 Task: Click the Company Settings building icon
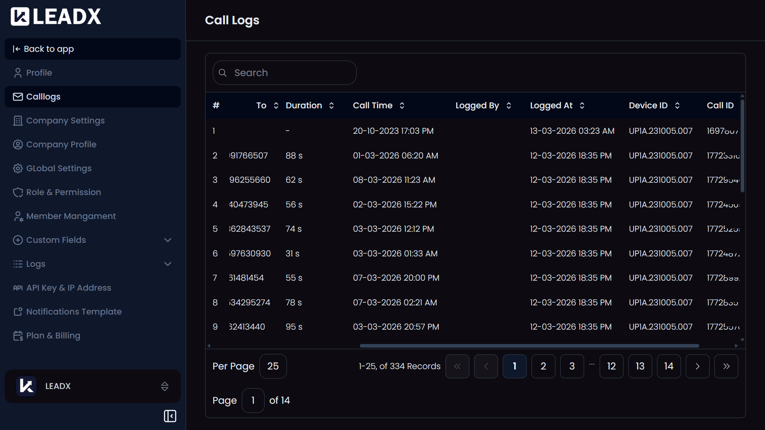click(x=18, y=120)
